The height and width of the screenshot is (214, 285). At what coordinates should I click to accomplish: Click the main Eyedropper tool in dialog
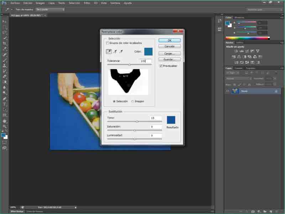point(109,52)
